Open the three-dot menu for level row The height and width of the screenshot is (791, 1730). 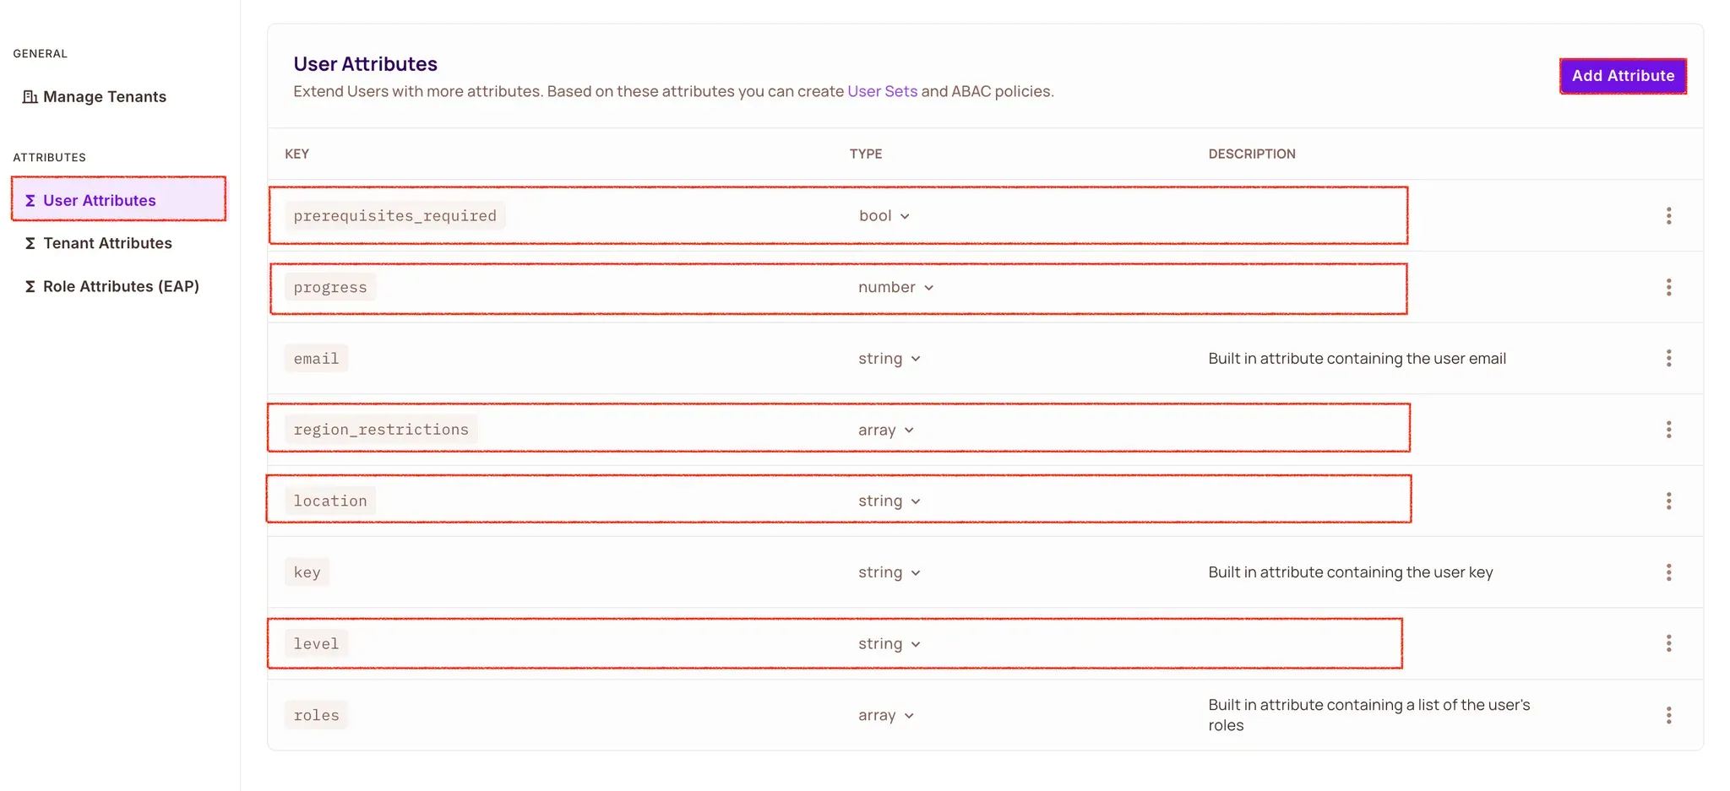click(x=1668, y=644)
